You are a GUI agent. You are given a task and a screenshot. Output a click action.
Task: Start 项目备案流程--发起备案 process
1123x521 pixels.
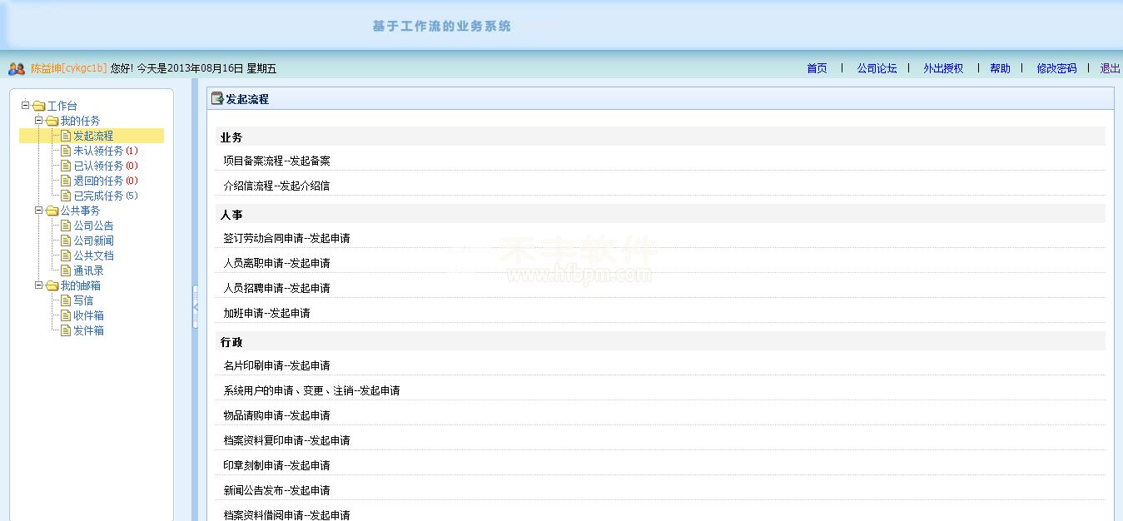click(276, 161)
